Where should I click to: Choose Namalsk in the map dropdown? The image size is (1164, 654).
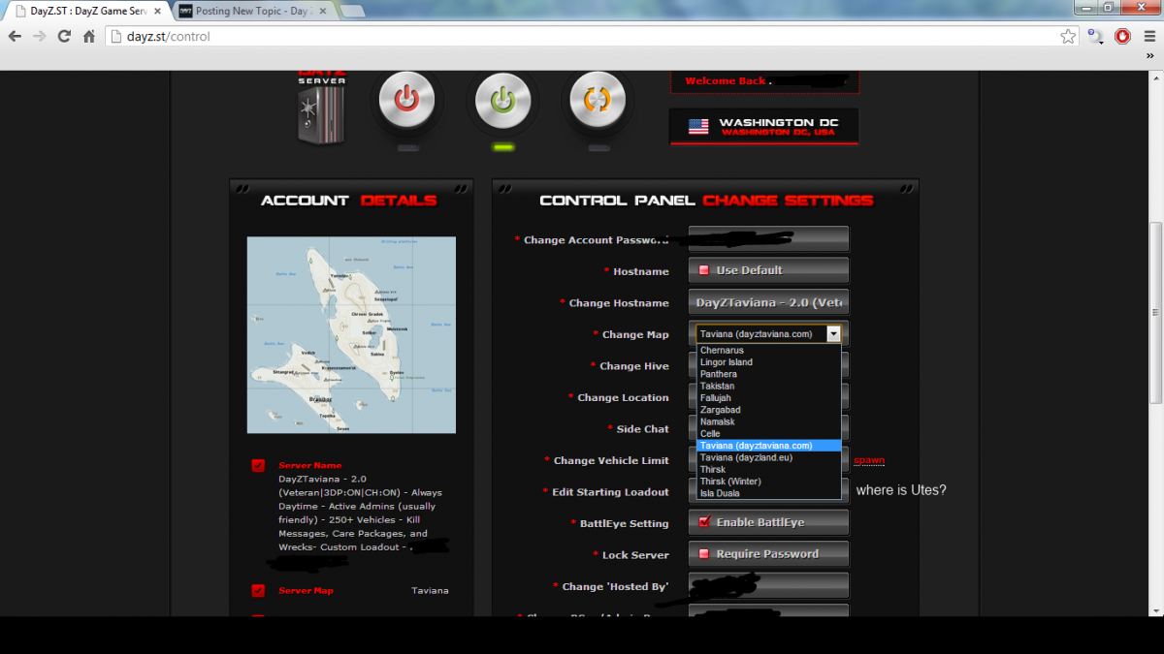(719, 422)
